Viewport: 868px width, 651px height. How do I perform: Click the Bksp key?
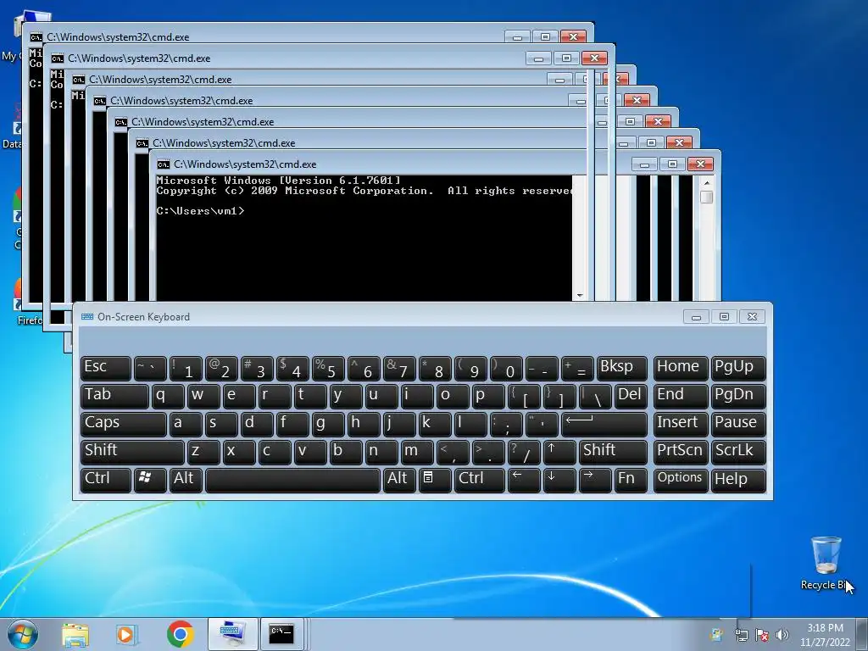coord(621,368)
